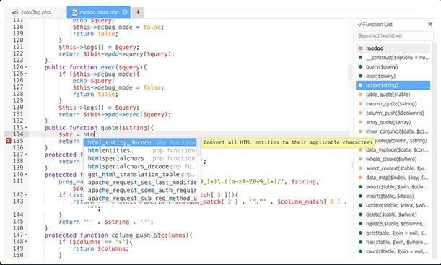Fold code at line 137 arrow
This screenshot has height=265, width=441.
click(x=26, y=155)
